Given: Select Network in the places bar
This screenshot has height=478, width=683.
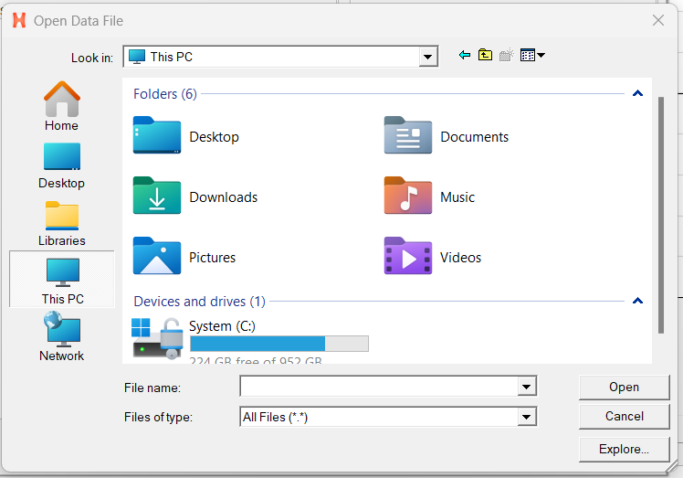Looking at the screenshot, I should pyautogui.click(x=61, y=337).
